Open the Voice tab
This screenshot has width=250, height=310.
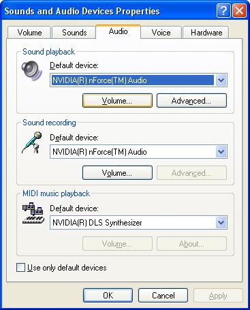point(161,33)
